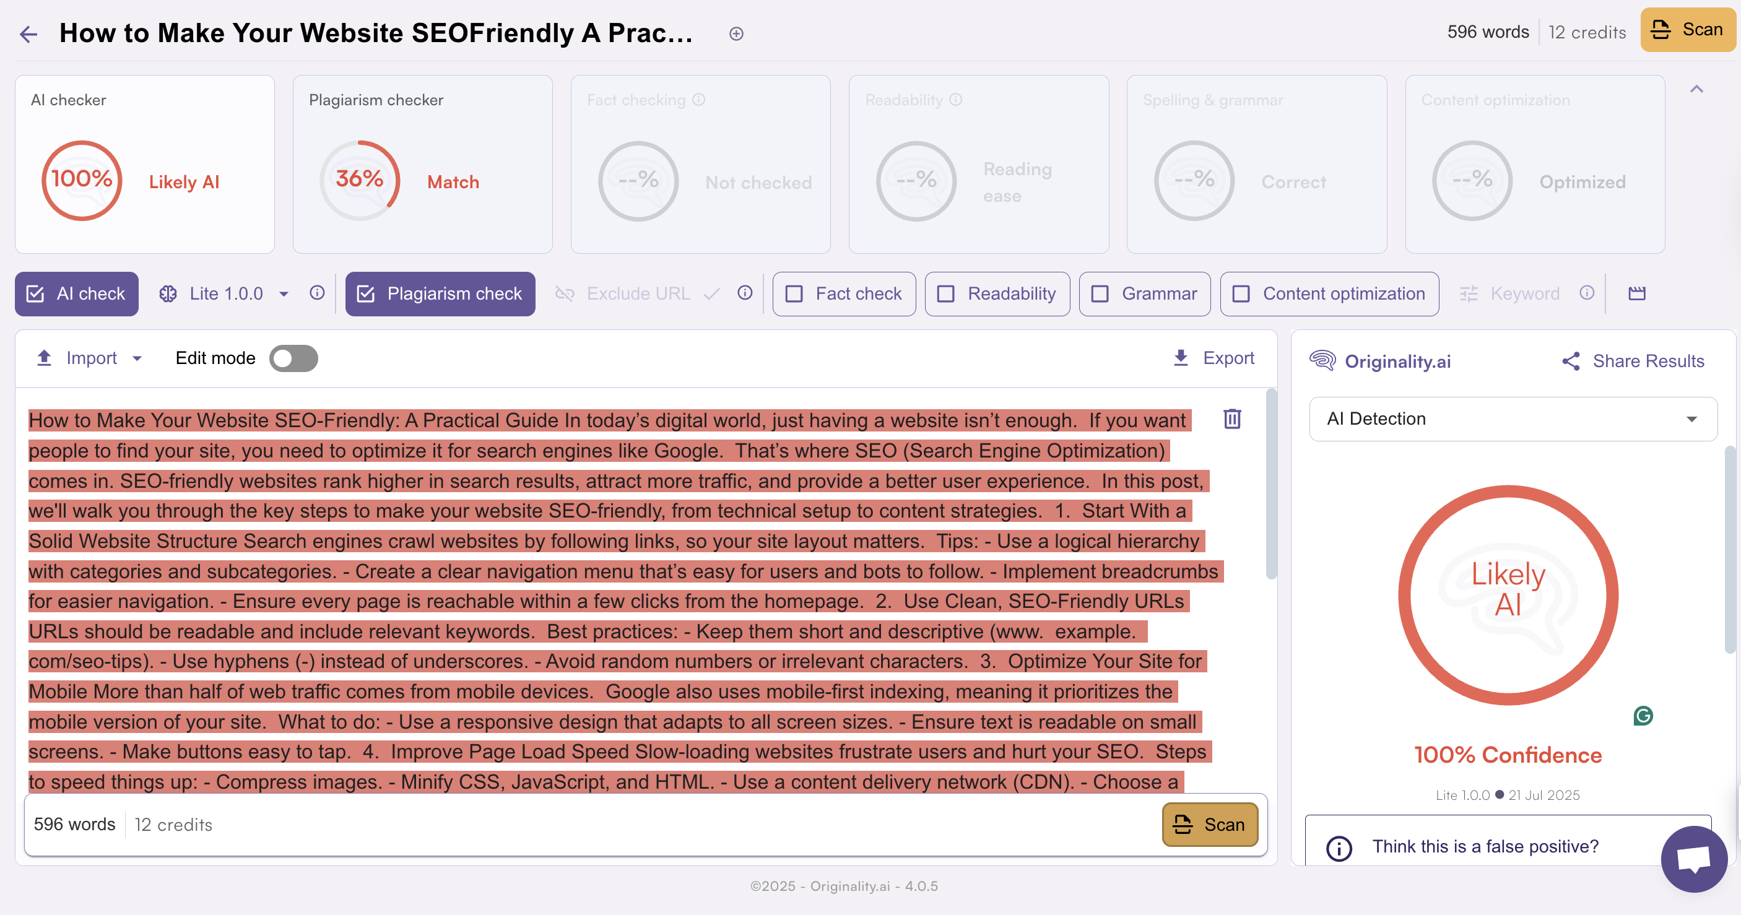The width and height of the screenshot is (1741, 915).
Task: Collapse the score cards with the chevron
Action: pos(1696,89)
